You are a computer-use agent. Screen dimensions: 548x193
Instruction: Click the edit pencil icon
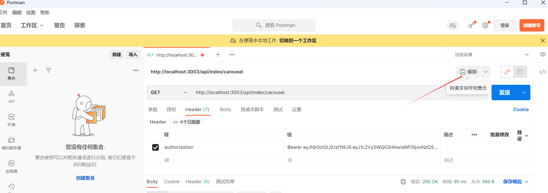coord(507,72)
